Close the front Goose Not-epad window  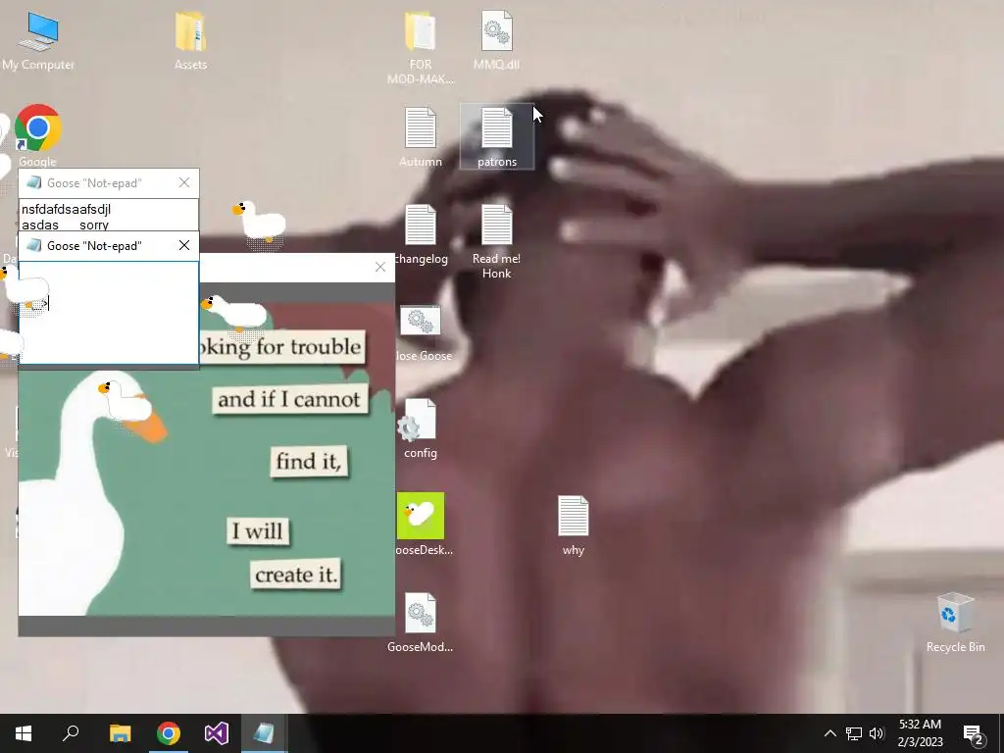point(184,245)
